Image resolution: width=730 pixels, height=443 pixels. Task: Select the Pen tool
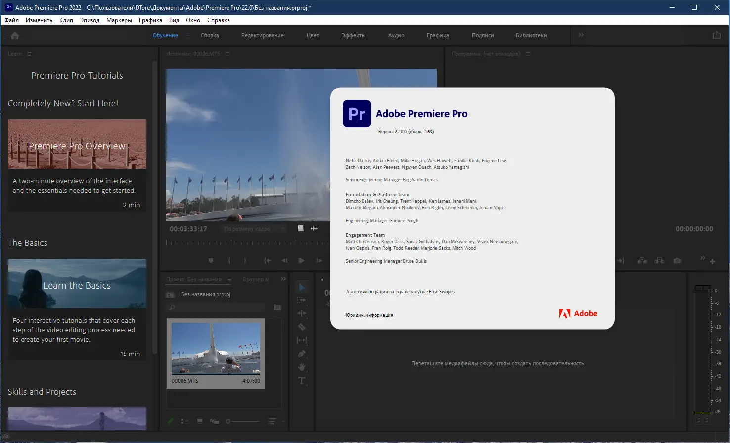coord(301,354)
